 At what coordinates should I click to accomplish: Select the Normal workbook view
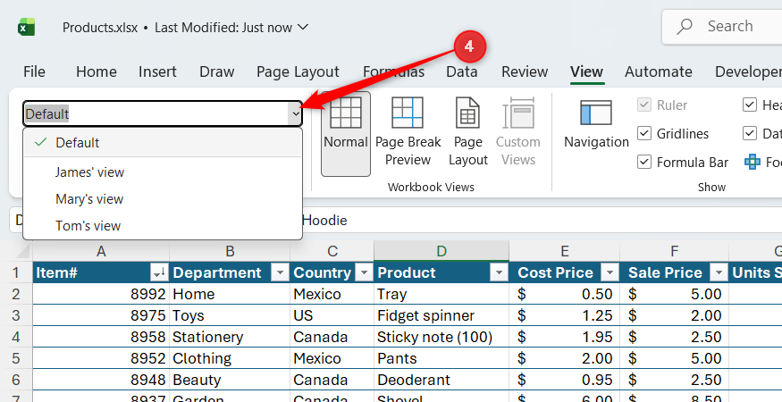point(346,134)
